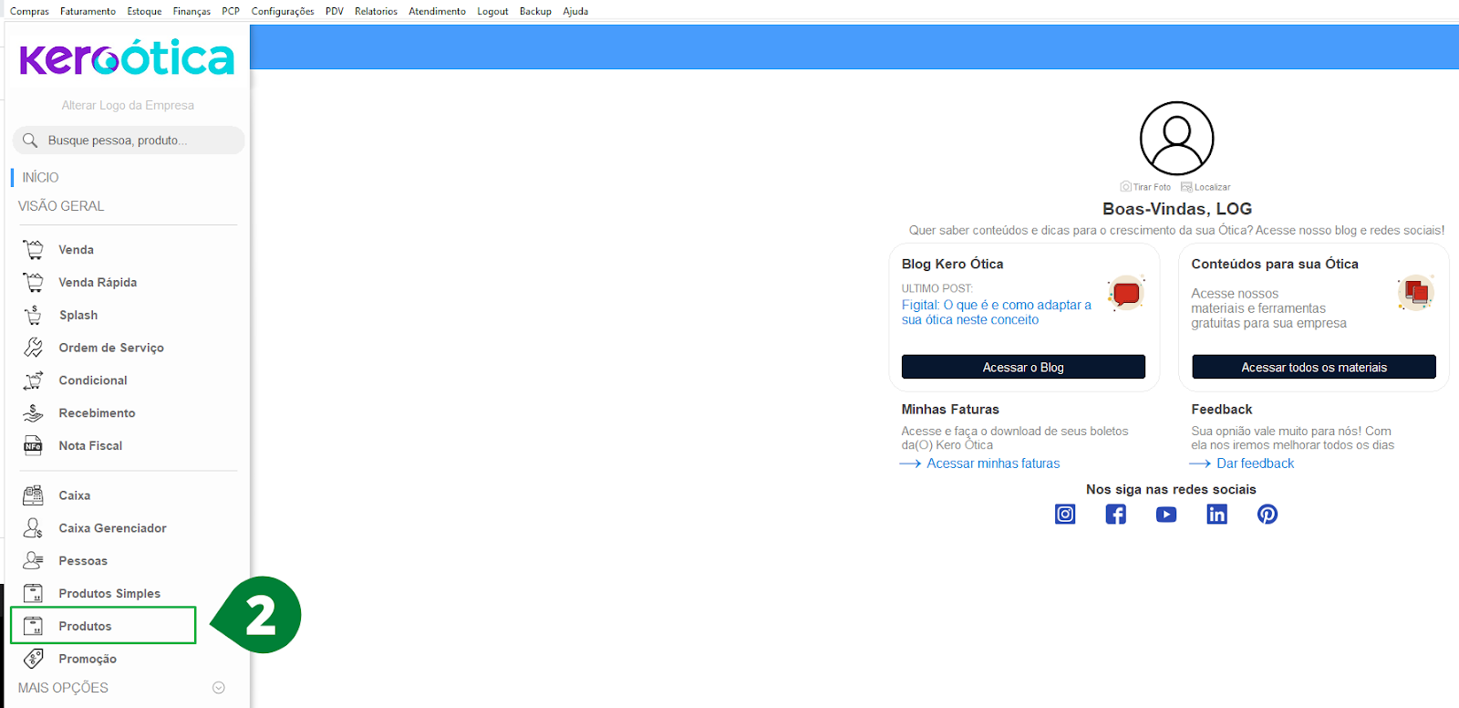Click Localizar under the avatar
Image resolution: width=1459 pixels, height=708 pixels.
click(1205, 187)
